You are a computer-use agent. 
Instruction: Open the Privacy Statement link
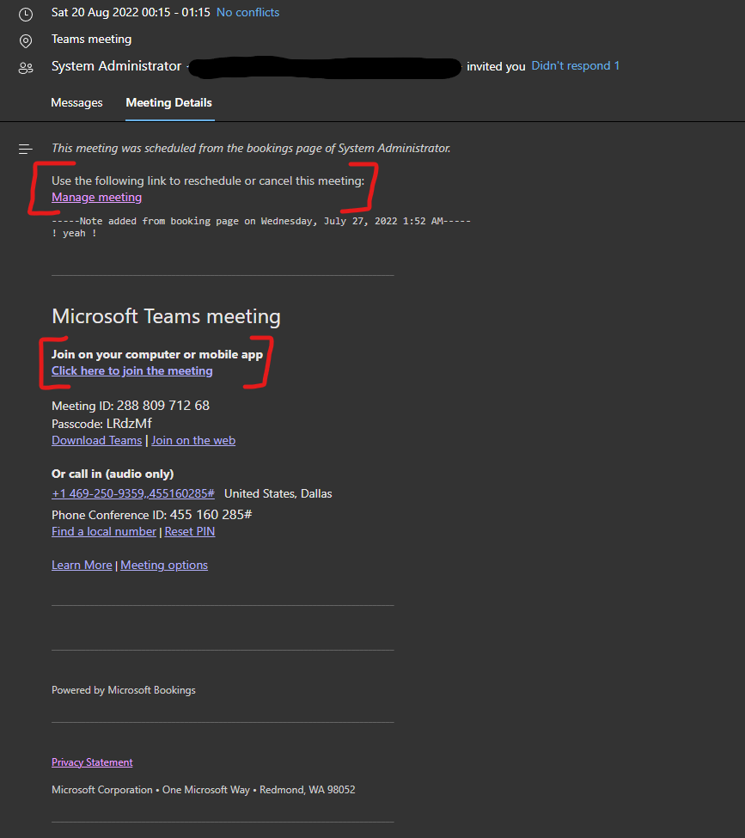[x=92, y=762]
